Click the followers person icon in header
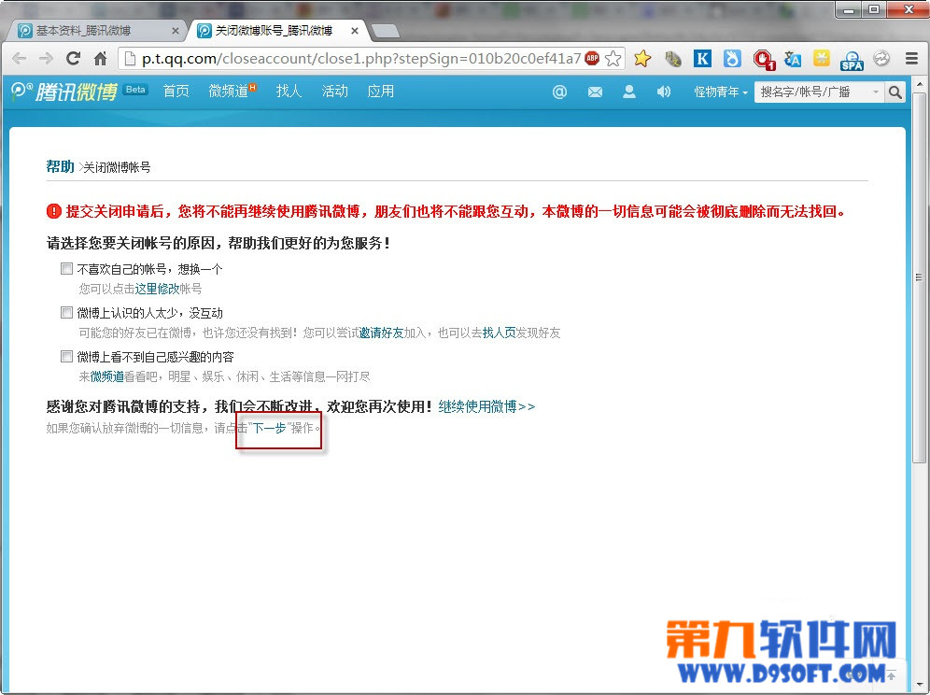This screenshot has height=695, width=930. [629, 92]
